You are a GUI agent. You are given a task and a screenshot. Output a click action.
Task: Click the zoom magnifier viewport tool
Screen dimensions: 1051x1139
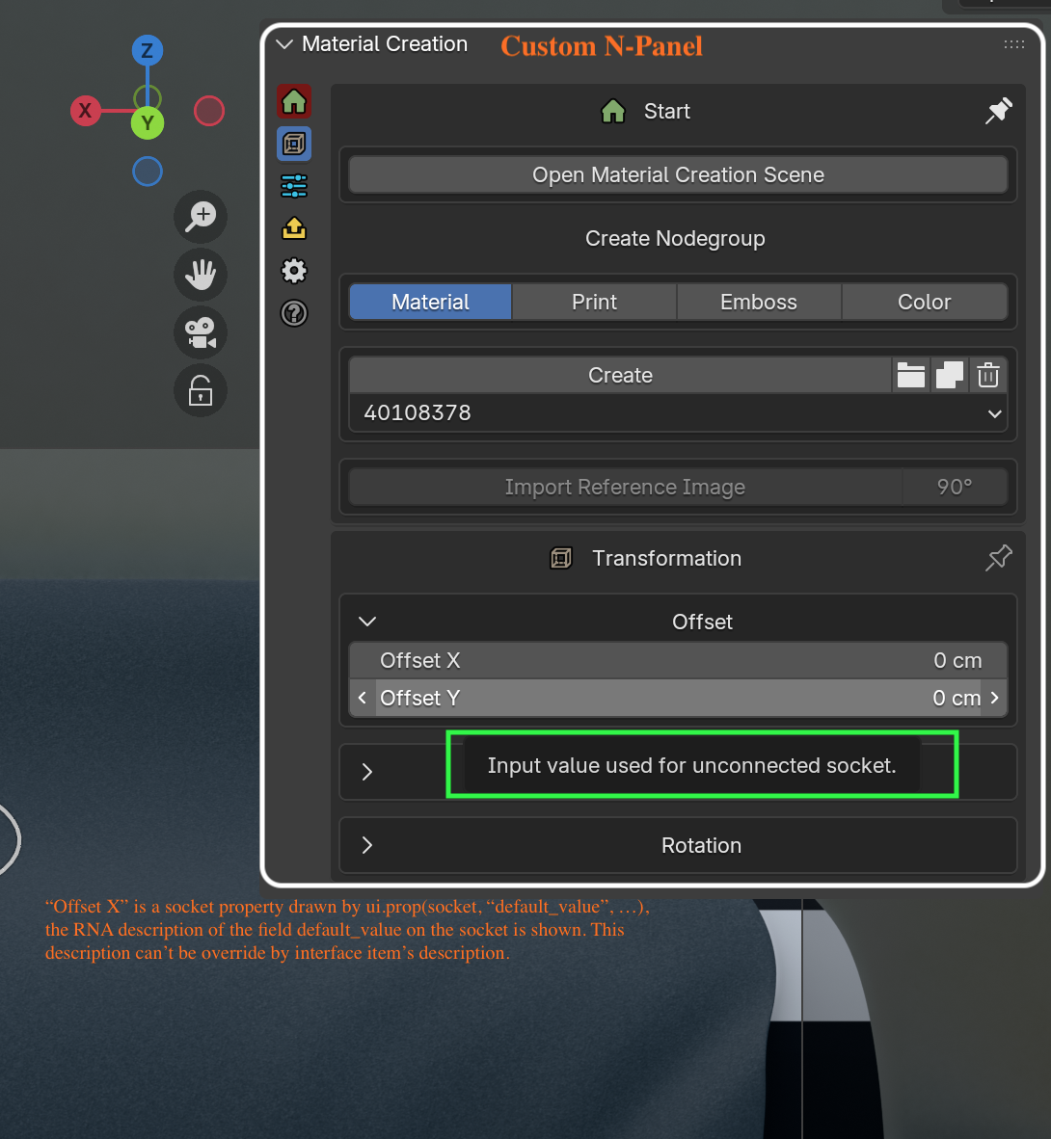pos(201,217)
